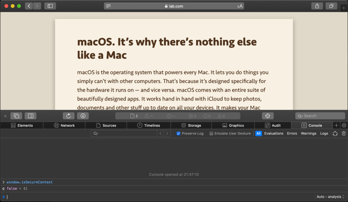
Task: Filter the console to Warnings
Action: coord(308,133)
